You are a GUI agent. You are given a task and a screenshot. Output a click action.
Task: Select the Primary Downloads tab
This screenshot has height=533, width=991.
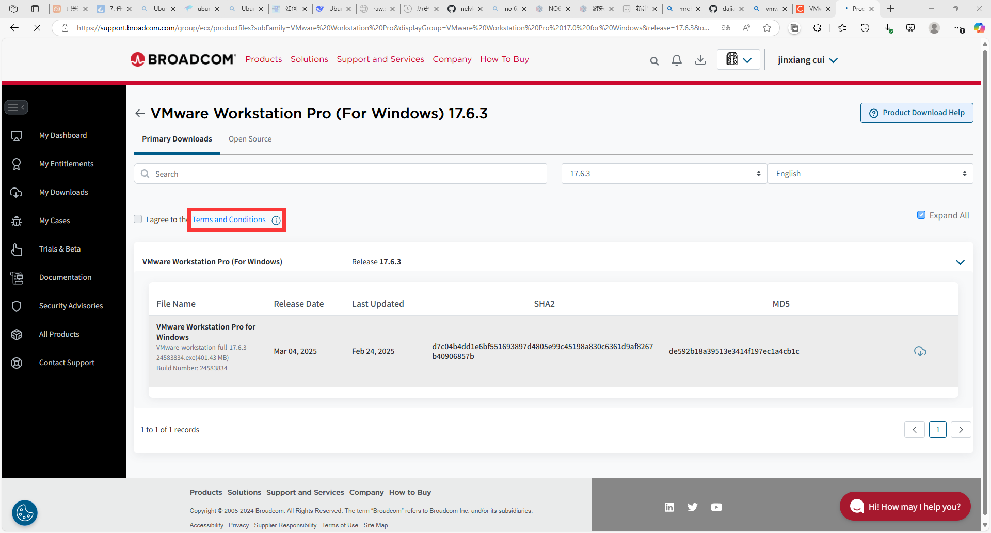pyautogui.click(x=177, y=139)
